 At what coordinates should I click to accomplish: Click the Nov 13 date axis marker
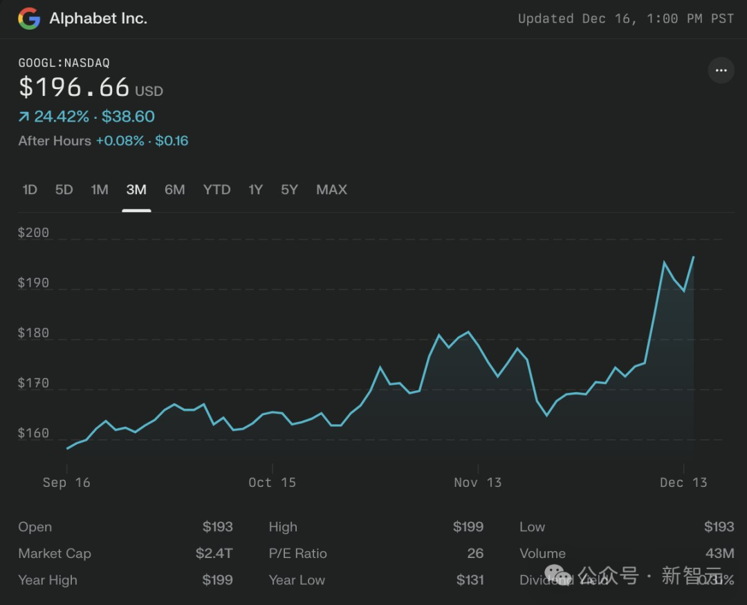pos(477,483)
